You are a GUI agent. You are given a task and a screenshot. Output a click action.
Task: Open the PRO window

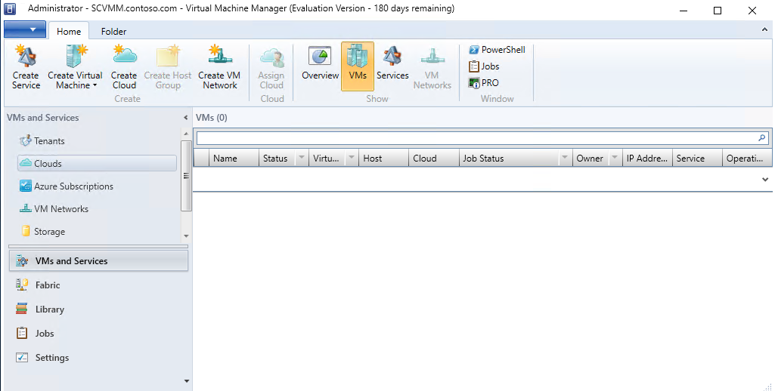[483, 83]
